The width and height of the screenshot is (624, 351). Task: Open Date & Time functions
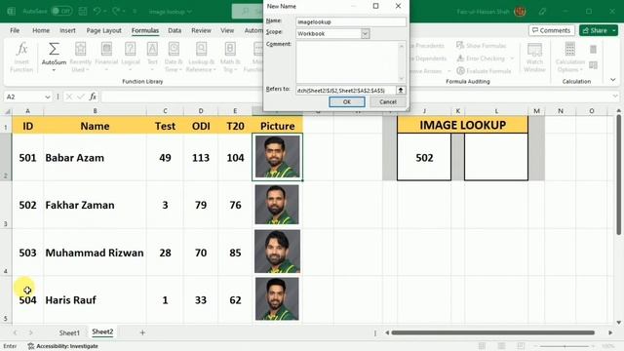(x=174, y=58)
